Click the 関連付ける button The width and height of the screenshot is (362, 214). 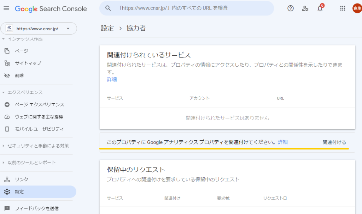tap(334, 142)
